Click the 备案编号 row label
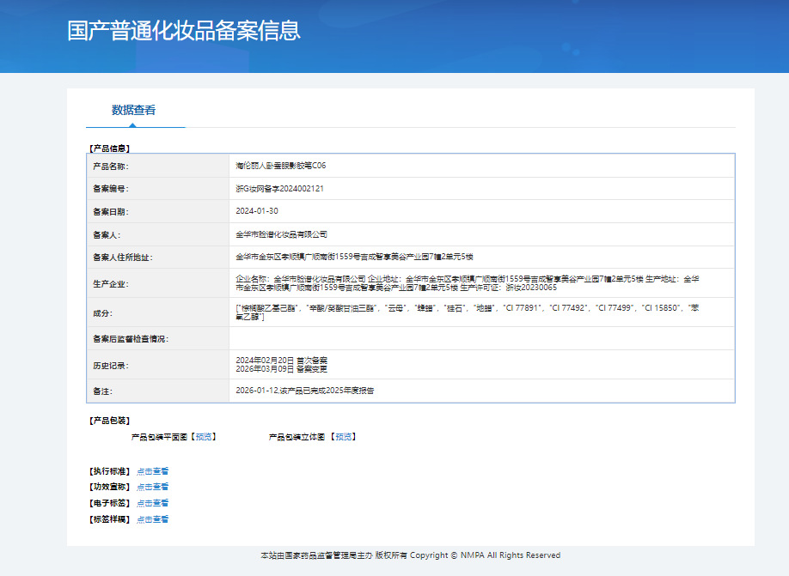Viewport: 789px width, 576px height. tap(111, 189)
